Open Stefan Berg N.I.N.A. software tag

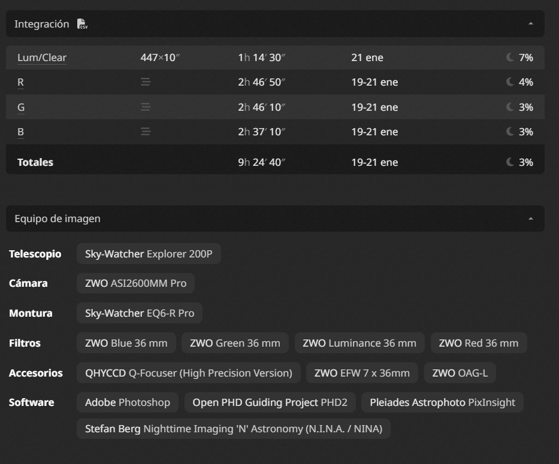[234, 428]
